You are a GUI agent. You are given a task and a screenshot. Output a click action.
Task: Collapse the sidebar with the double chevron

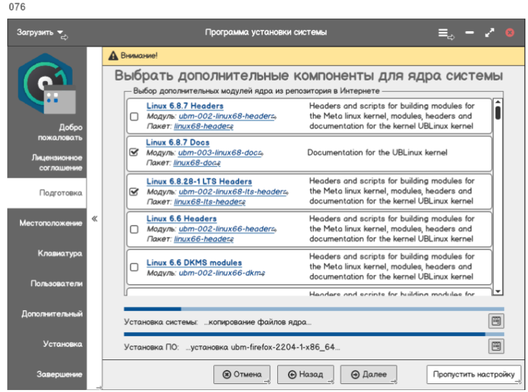95,218
